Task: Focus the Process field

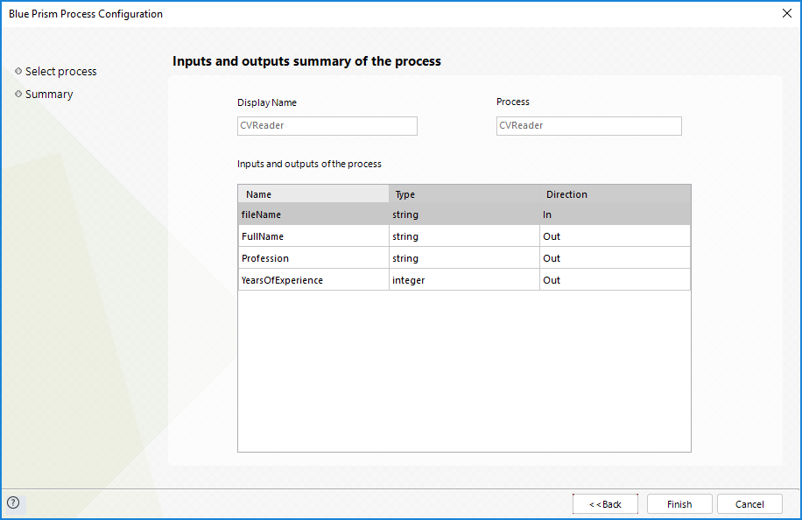Action: [x=588, y=126]
